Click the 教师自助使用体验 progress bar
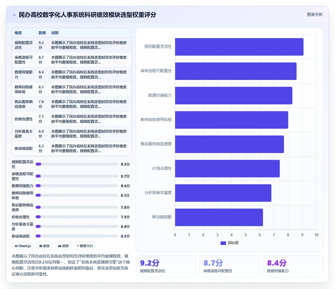The width and height of the screenshot is (335, 289). click(x=77, y=195)
